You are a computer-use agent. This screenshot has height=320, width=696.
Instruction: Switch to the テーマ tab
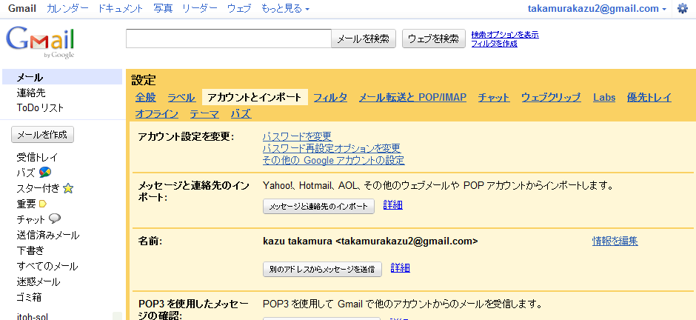(x=204, y=114)
